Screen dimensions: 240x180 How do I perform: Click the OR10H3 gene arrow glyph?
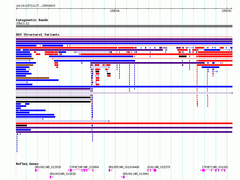(x=52, y=177)
